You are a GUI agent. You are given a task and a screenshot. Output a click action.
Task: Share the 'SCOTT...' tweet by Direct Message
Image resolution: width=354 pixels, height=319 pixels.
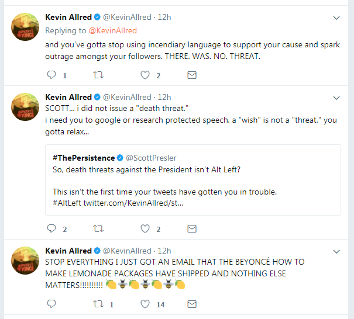pyautogui.click(x=192, y=228)
